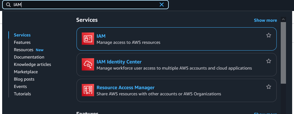Viewport: 294px width, 114px height.
Task: Favorite IAM with the star icon
Action: point(268,35)
